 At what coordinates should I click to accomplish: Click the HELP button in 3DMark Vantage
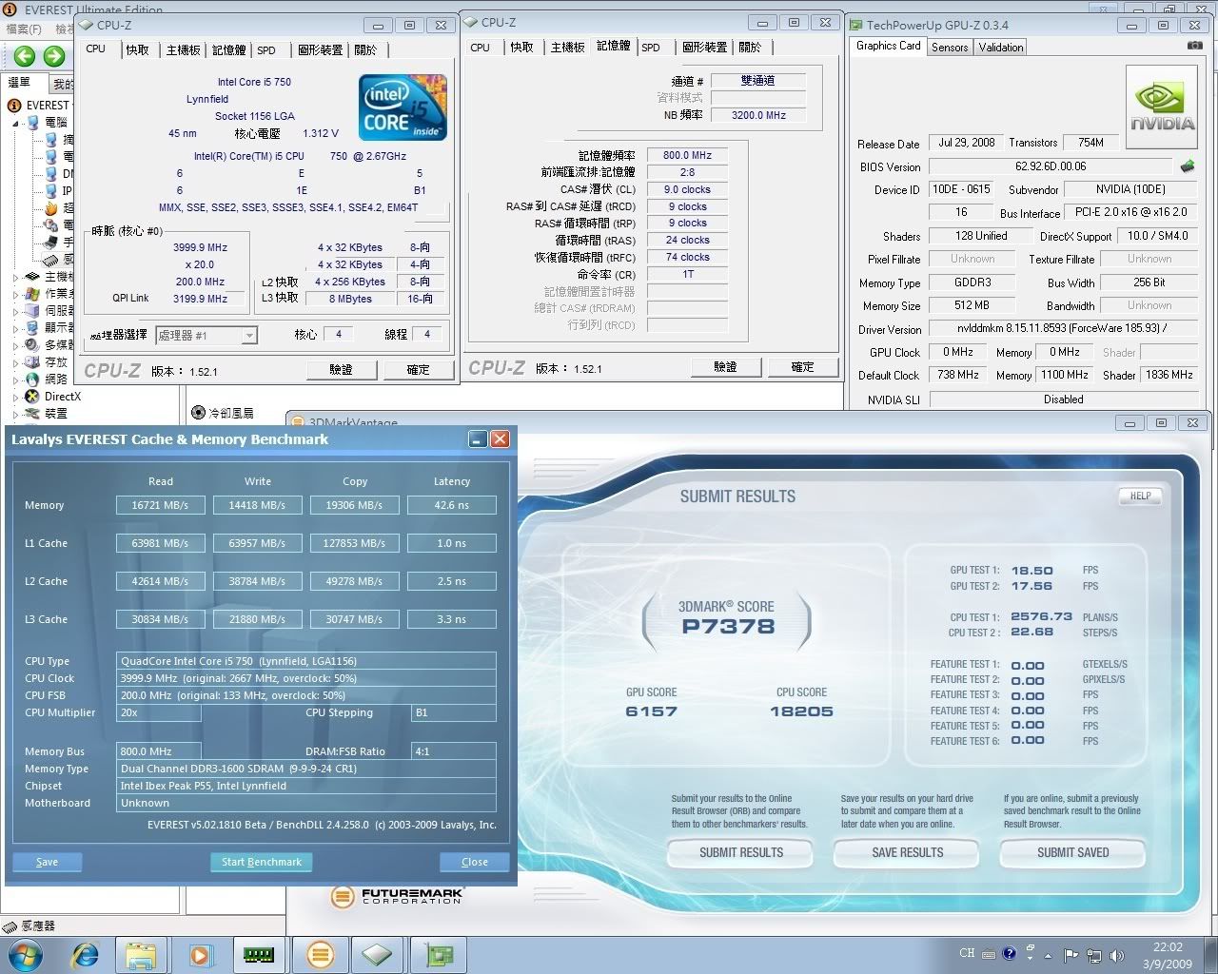[x=1140, y=496]
